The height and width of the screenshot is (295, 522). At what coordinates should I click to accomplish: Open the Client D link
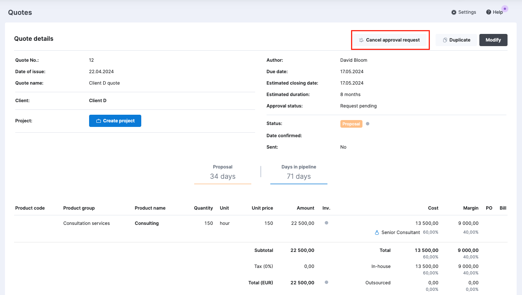[98, 101]
